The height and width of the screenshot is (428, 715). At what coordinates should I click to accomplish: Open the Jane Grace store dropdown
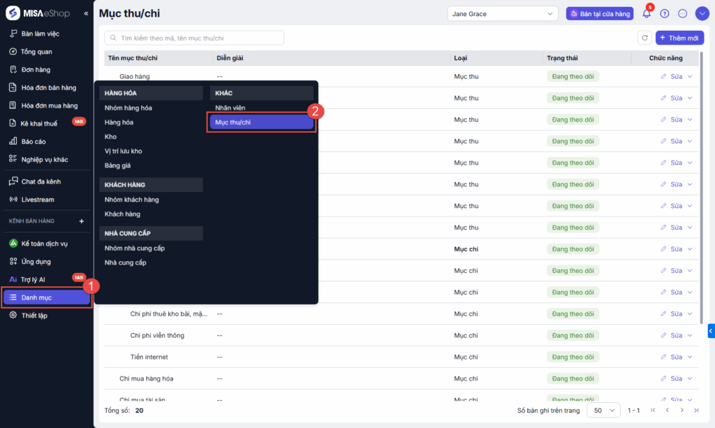(x=503, y=14)
